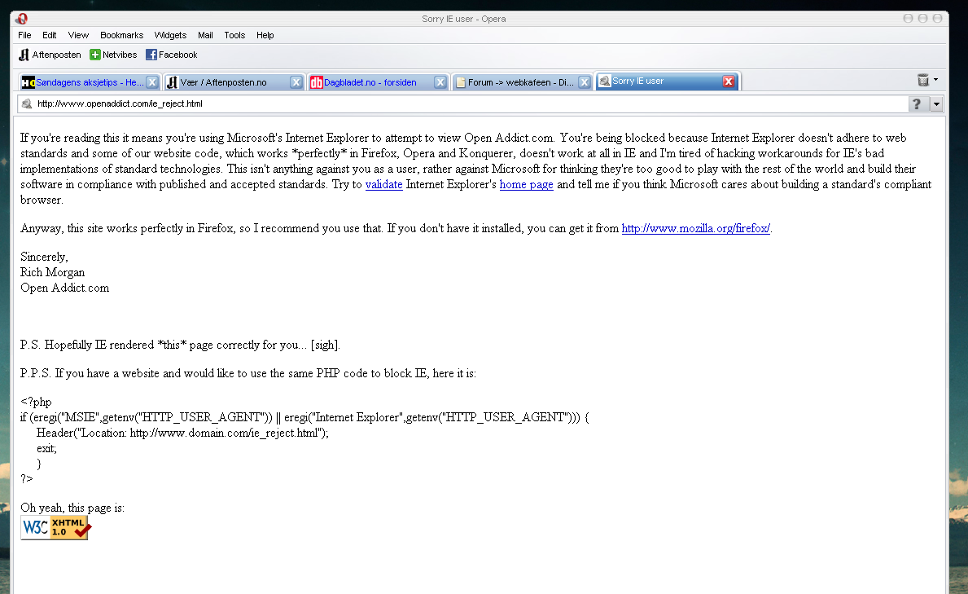This screenshot has height=594, width=968.
Task: Click the P.S. Hopefully IE rendered line
Action: pyautogui.click(x=180, y=345)
